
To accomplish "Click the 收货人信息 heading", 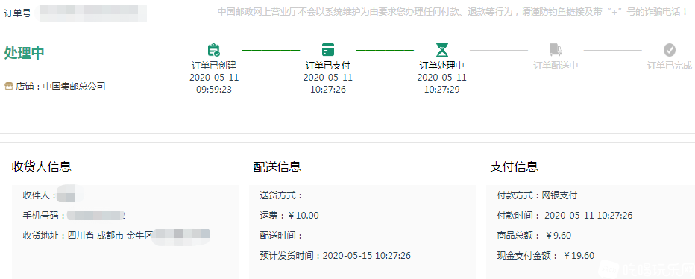I will point(41,167).
